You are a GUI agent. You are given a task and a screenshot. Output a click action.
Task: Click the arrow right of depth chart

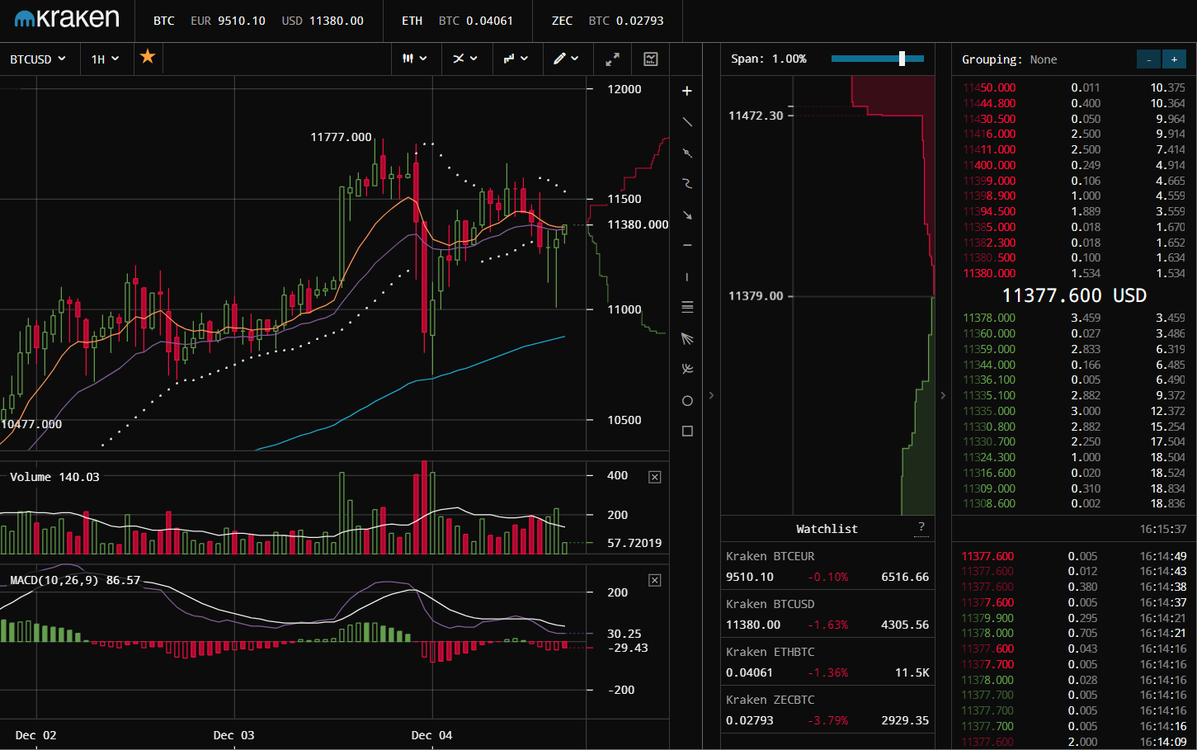point(943,395)
